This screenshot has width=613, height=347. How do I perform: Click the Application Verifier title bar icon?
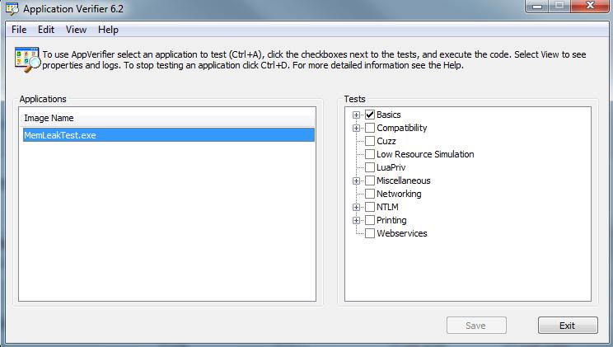click(x=12, y=9)
